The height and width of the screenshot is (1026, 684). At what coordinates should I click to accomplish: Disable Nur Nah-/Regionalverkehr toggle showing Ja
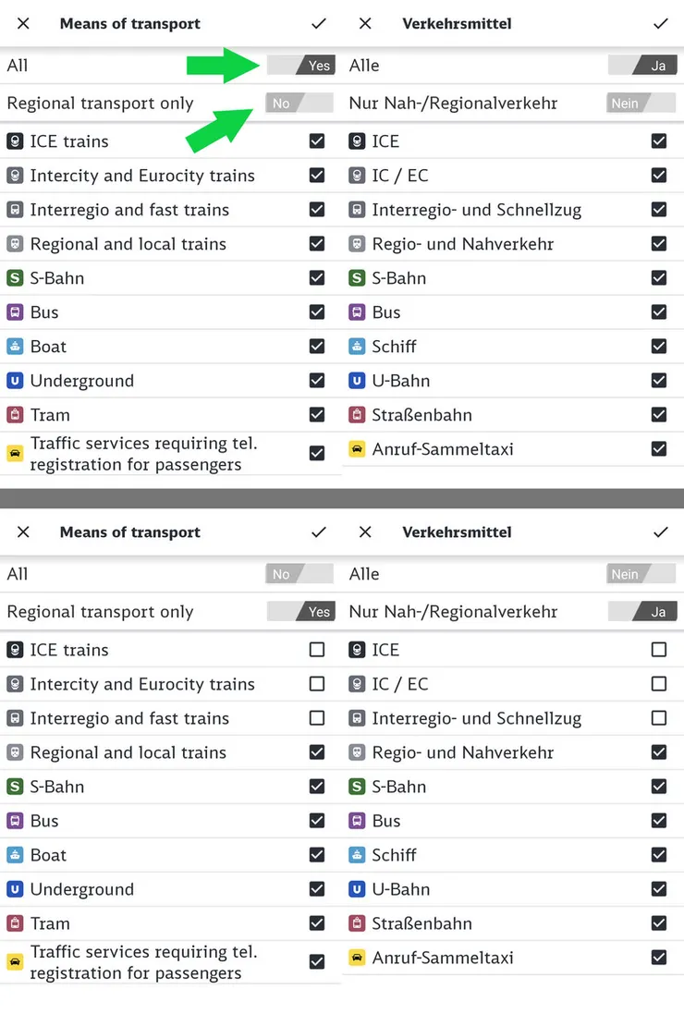click(x=641, y=612)
